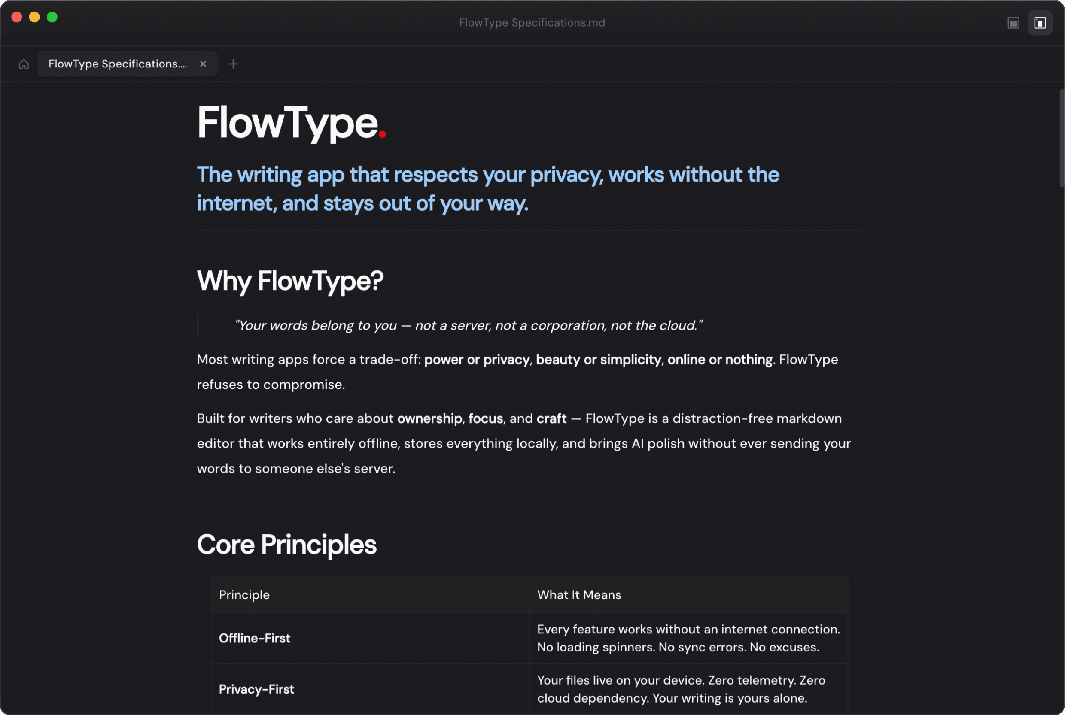Close the FlowType Specifications tab

(203, 64)
